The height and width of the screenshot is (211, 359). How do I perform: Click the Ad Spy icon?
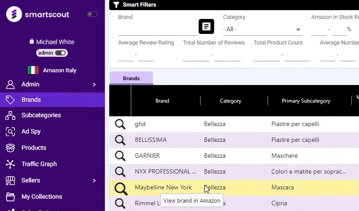(x=10, y=132)
